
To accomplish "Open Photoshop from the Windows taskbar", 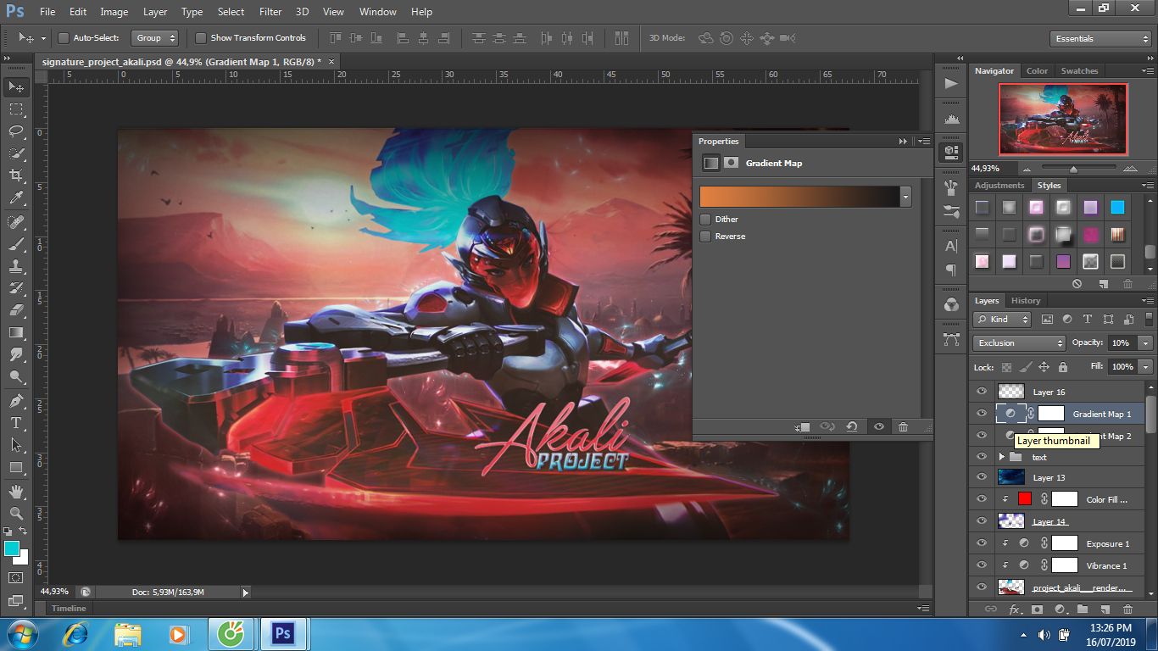I will (x=283, y=634).
